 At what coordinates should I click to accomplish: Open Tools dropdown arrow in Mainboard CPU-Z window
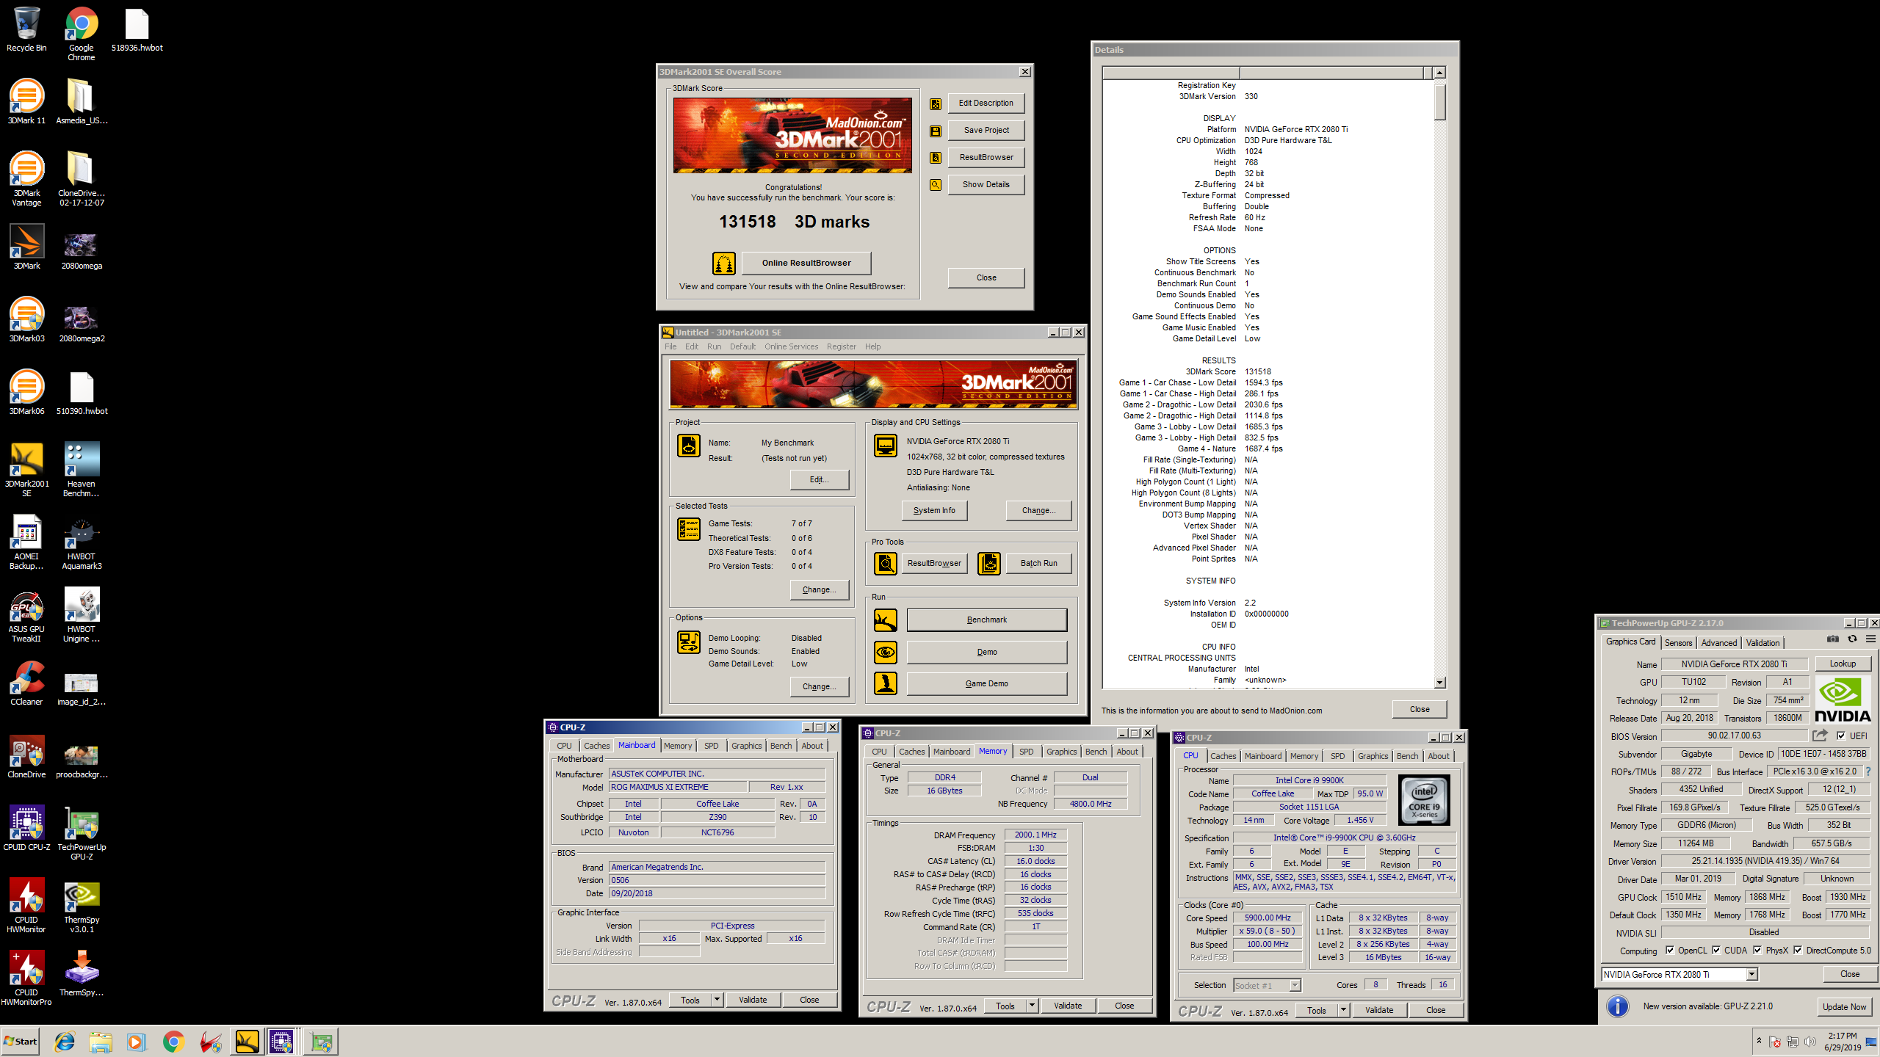717,1000
